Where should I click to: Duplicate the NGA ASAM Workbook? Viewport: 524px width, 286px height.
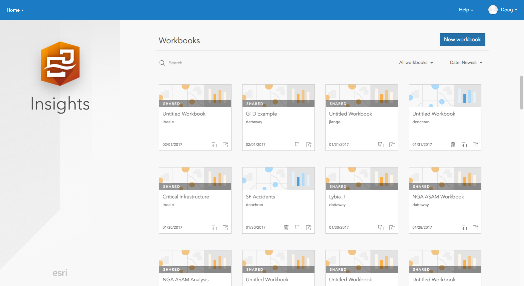point(464,227)
